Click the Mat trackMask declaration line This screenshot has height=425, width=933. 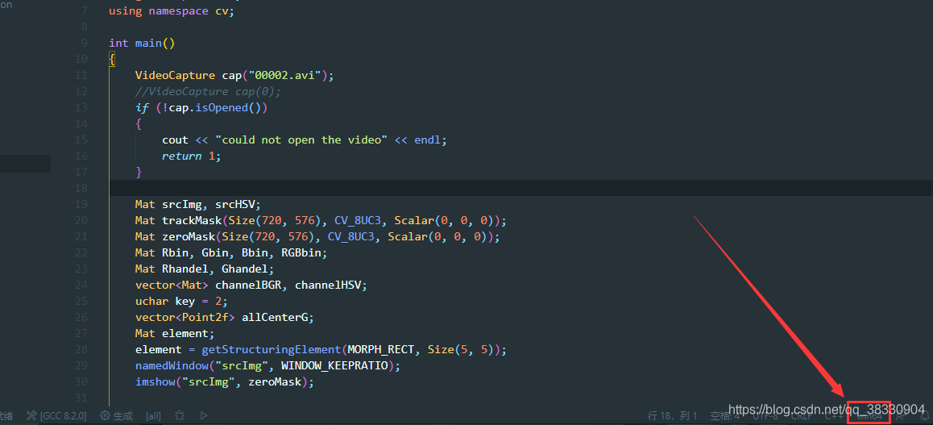pos(321,219)
